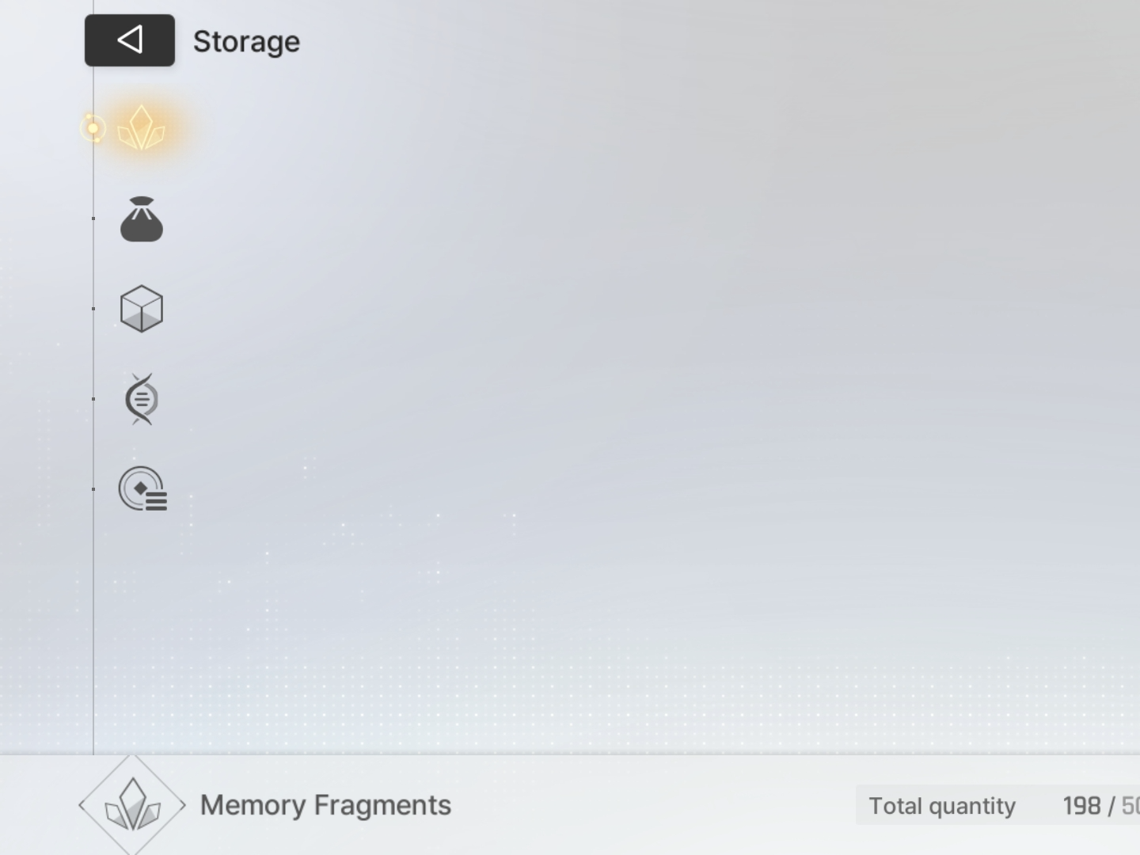Click the Total quantity label

pyautogui.click(x=942, y=806)
